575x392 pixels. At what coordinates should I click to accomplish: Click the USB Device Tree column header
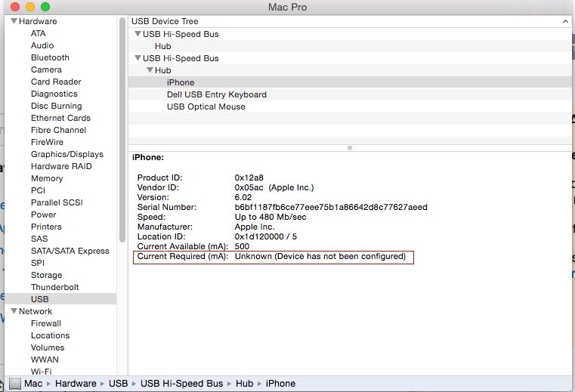pyautogui.click(x=350, y=21)
